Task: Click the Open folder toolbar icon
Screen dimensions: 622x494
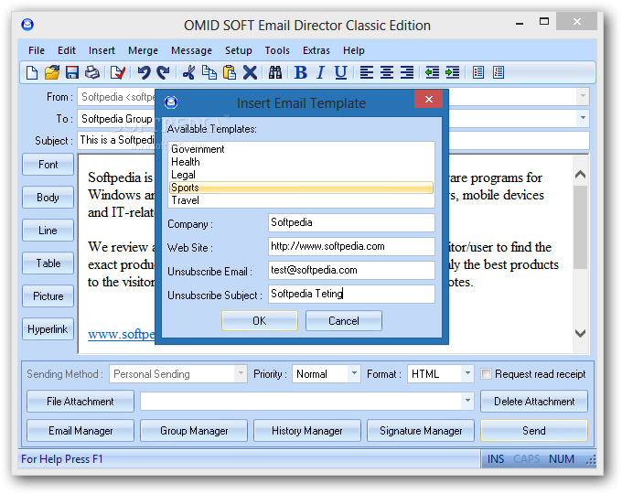Action: (52, 72)
